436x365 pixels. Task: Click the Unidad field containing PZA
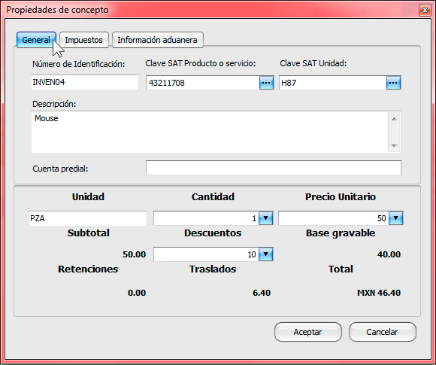[88, 218]
